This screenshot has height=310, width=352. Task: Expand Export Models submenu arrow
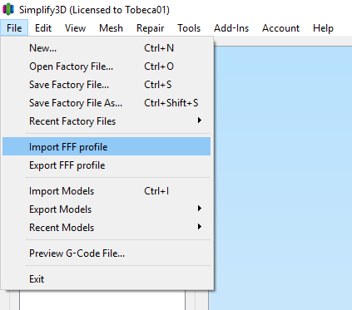click(x=199, y=209)
